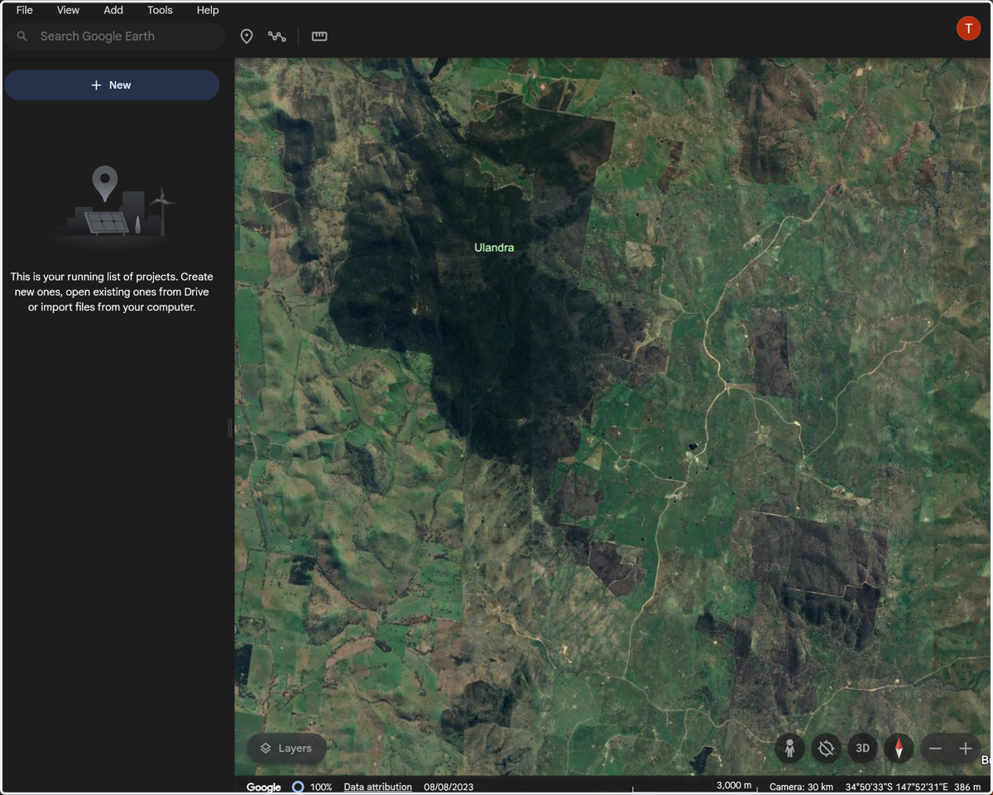Open the Data attribution link
993x795 pixels.
(x=377, y=787)
